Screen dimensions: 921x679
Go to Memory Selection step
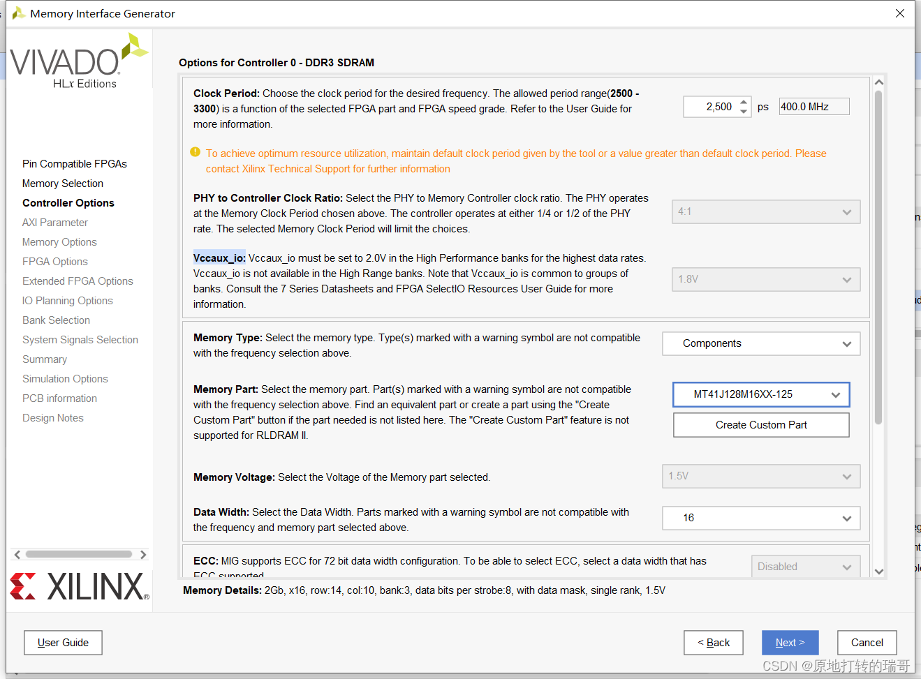coord(63,184)
